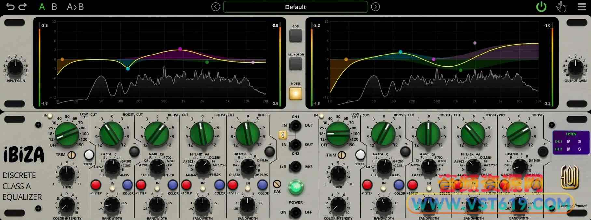Click channel 2 green LOW CUT knob

pyautogui.click(x=338, y=134)
